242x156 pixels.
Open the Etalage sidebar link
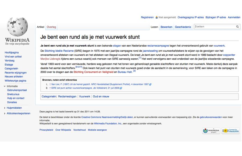(9, 65)
